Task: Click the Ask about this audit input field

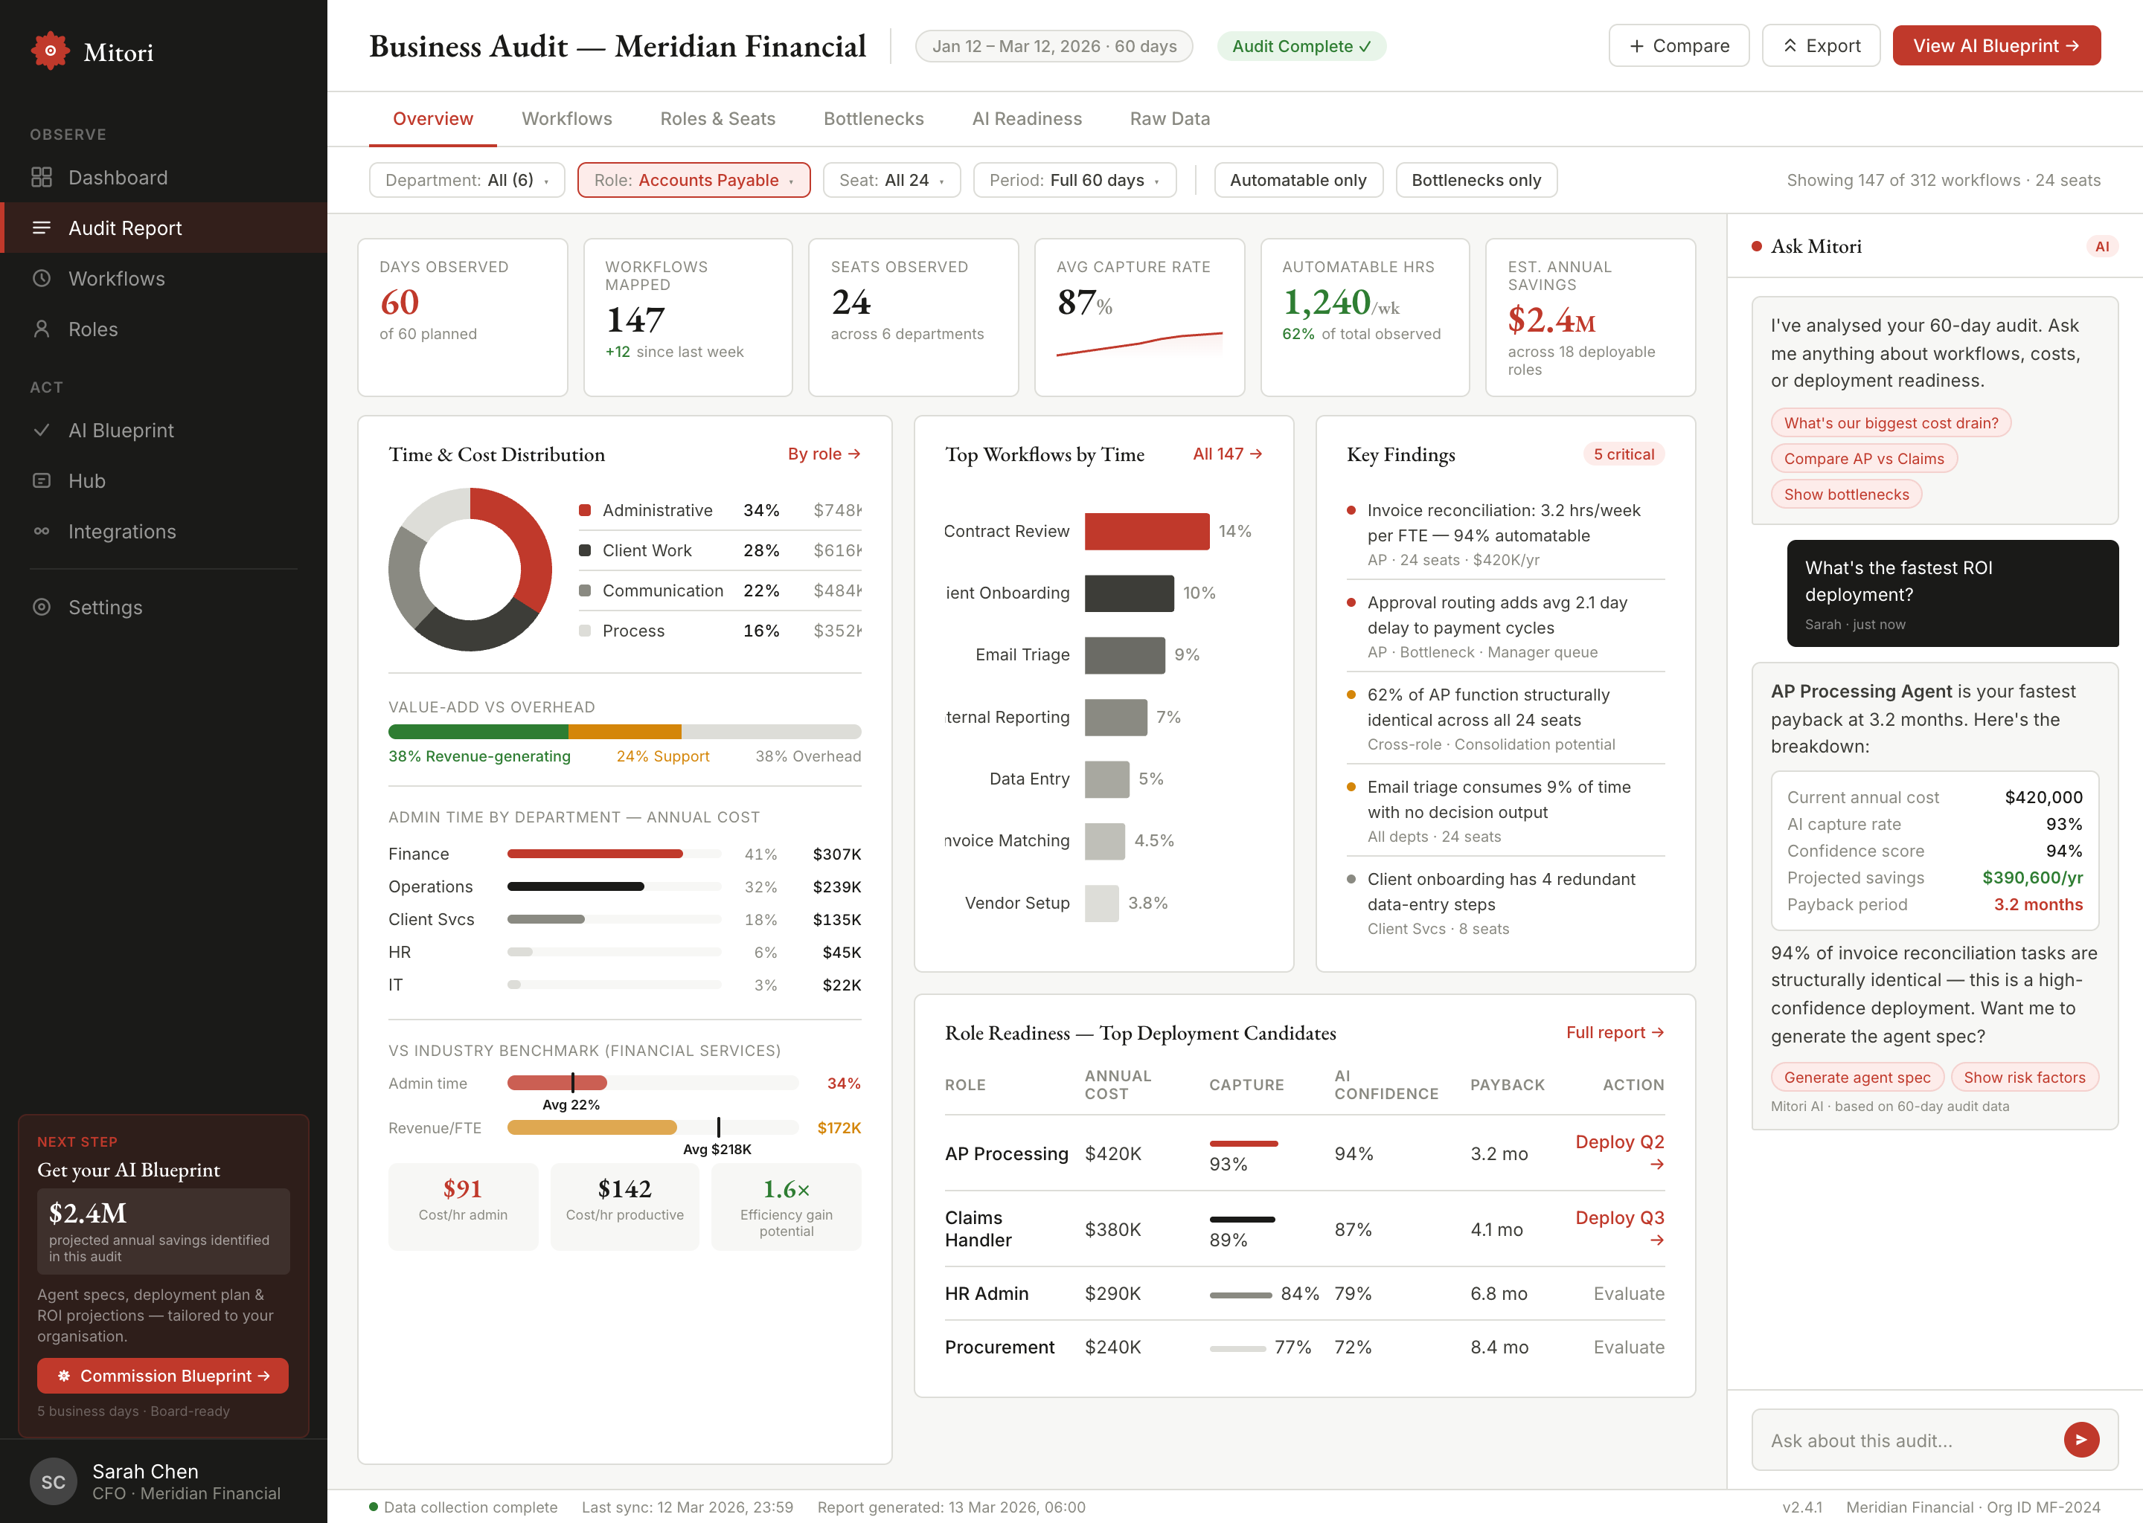Action: [x=1914, y=1439]
